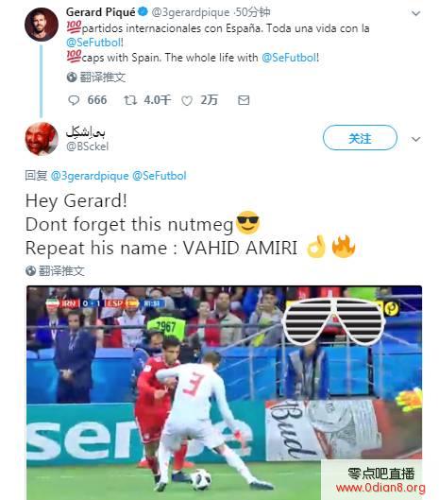Image resolution: width=439 pixels, height=500 pixels.
Task: Click the retweet arrows icon
Action: (x=130, y=100)
